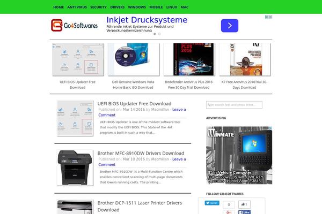
Task: Click the Twitter Tweet button
Action: (x=212, y=203)
